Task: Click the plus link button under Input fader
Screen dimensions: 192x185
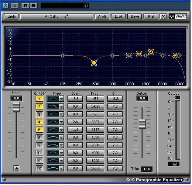Action: [17, 168]
